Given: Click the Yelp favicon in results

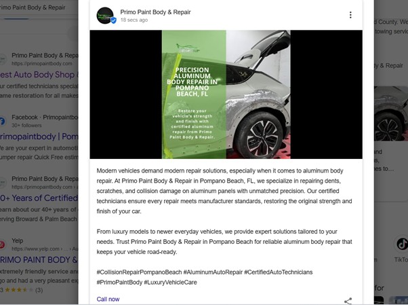Looking at the screenshot, I should [2, 245].
